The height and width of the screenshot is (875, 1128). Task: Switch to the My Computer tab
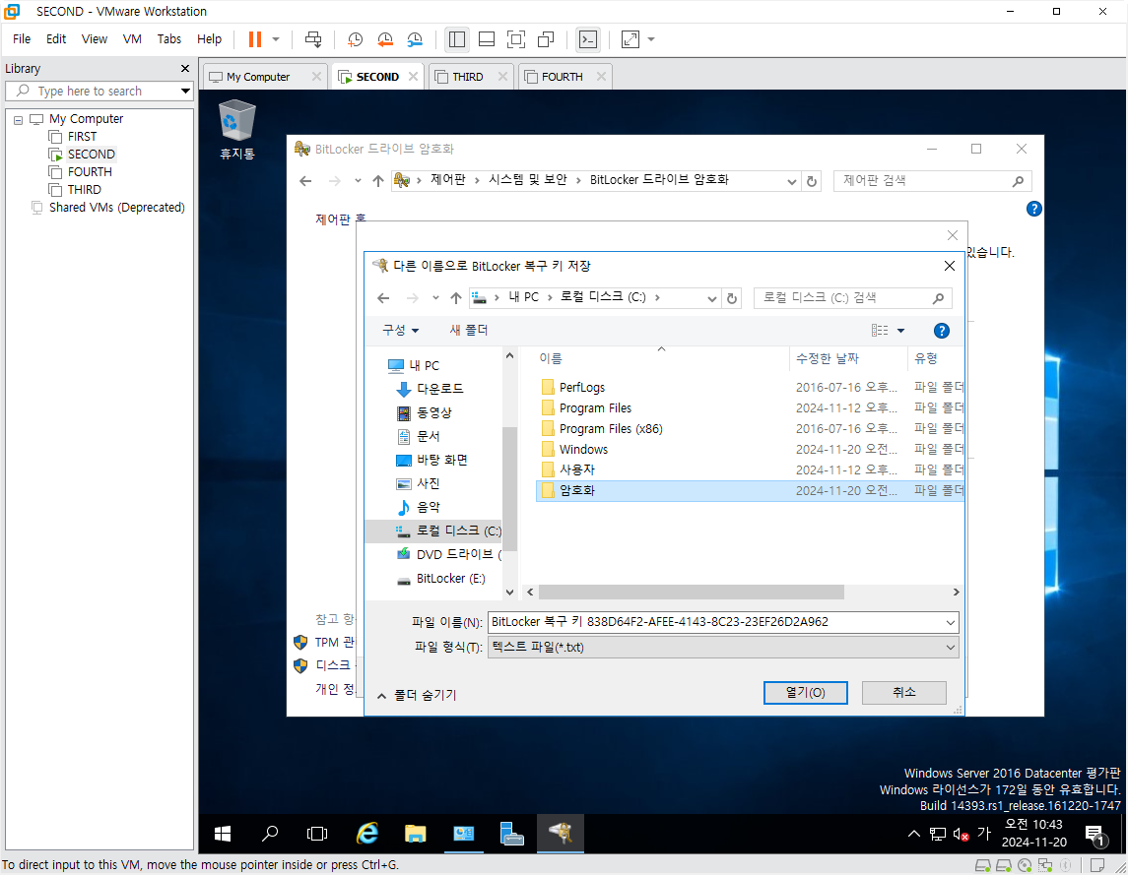(257, 77)
